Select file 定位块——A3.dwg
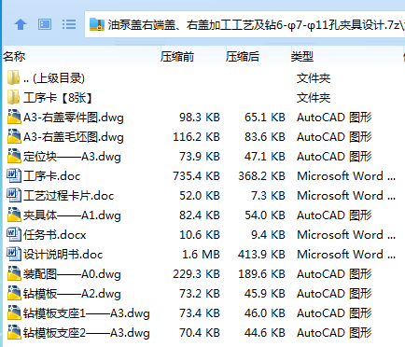 click(x=72, y=157)
